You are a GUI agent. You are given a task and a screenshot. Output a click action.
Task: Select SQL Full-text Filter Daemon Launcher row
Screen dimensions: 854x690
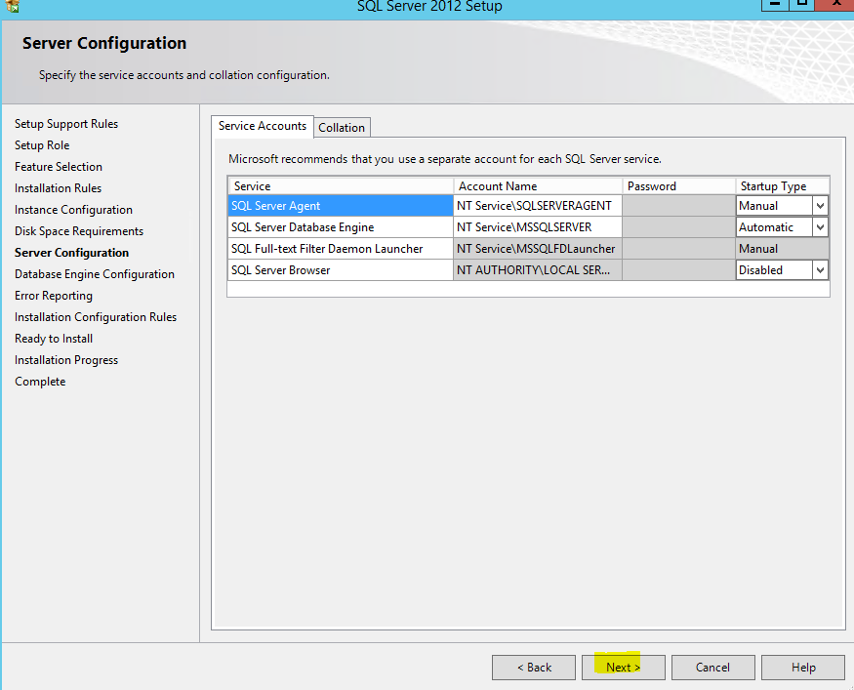coord(341,249)
